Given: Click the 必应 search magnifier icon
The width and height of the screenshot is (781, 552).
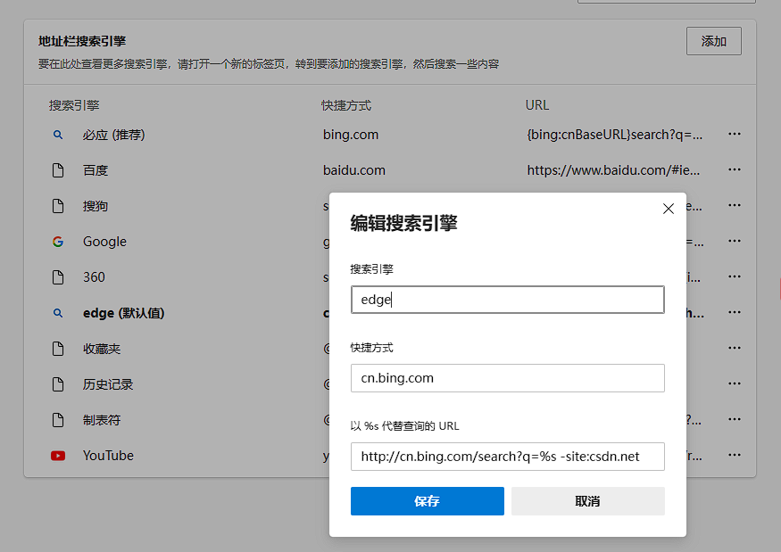Looking at the screenshot, I should click(x=58, y=135).
